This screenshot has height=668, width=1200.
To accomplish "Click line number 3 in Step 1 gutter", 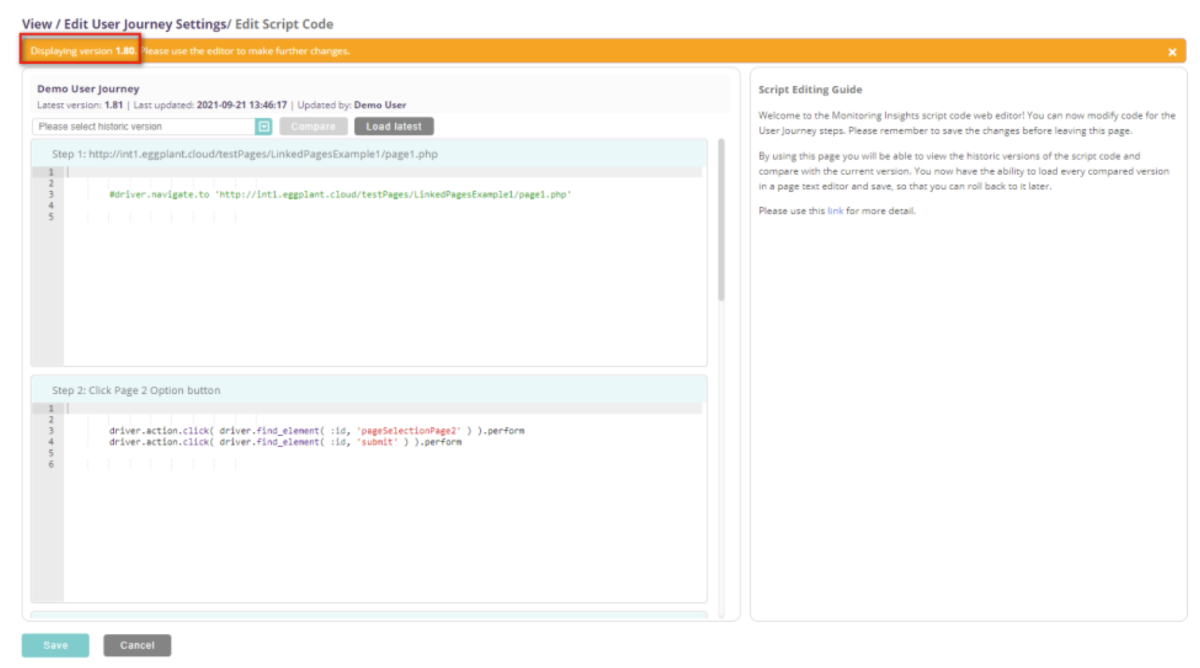I will [51, 194].
